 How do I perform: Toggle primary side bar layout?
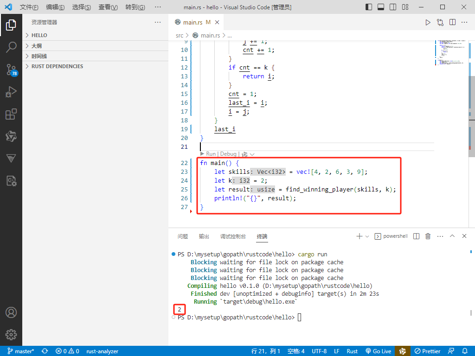point(369,7)
